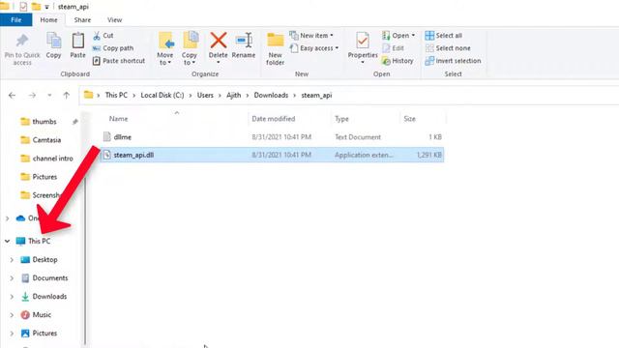Select the Camtasia folder in sidebar
This screenshot has width=619, height=348.
(x=41, y=140)
